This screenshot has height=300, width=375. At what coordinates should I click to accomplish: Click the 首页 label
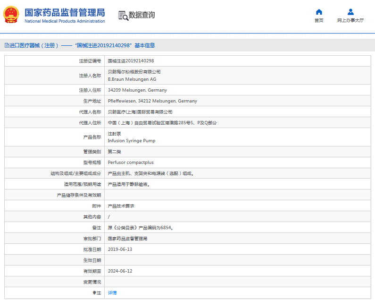(319, 20)
